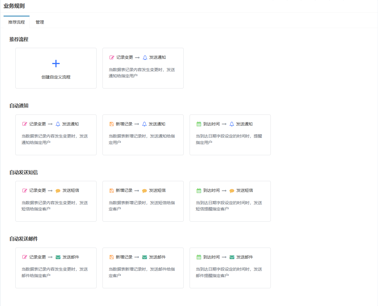
Task: Select the description 当数据表新增记录时，发送邮件给指定客户
Action: [x=142, y=272]
